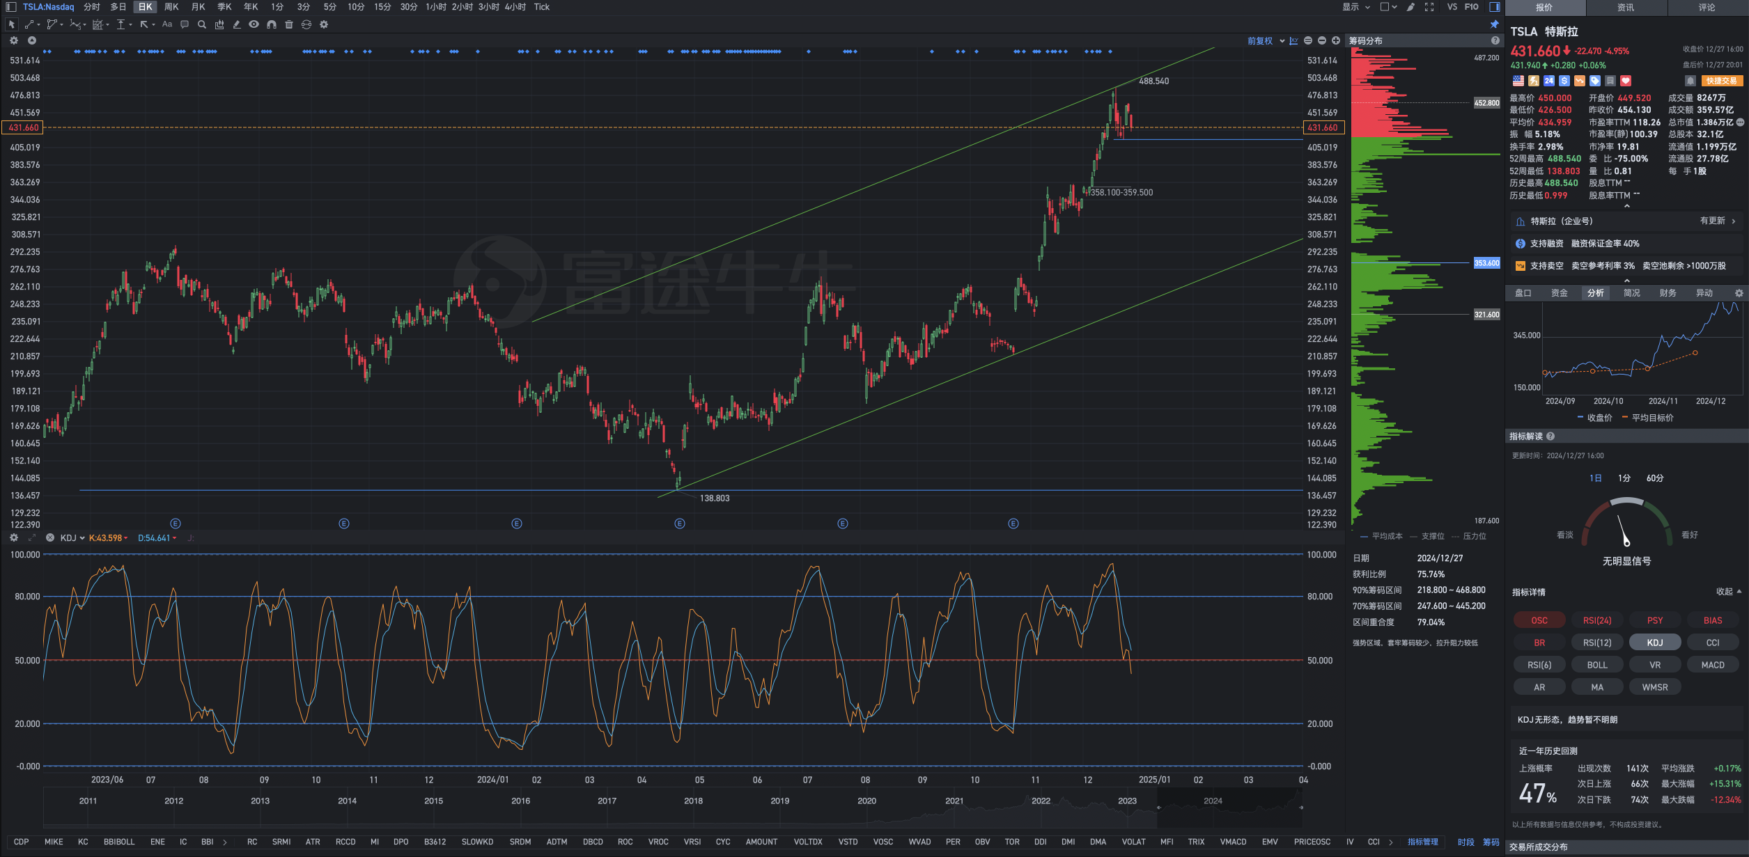Open the KDJ indicator dropdown
Image resolution: width=1749 pixels, height=857 pixels.
pos(72,538)
